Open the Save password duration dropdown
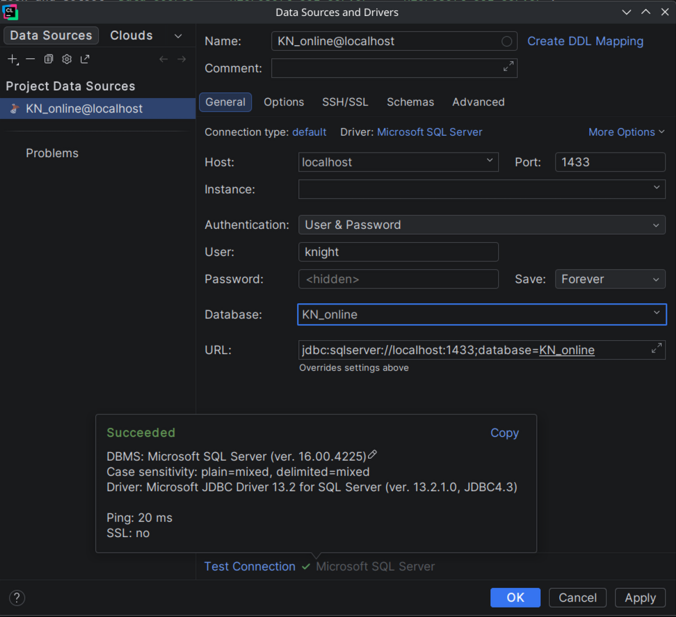 [x=609, y=279]
